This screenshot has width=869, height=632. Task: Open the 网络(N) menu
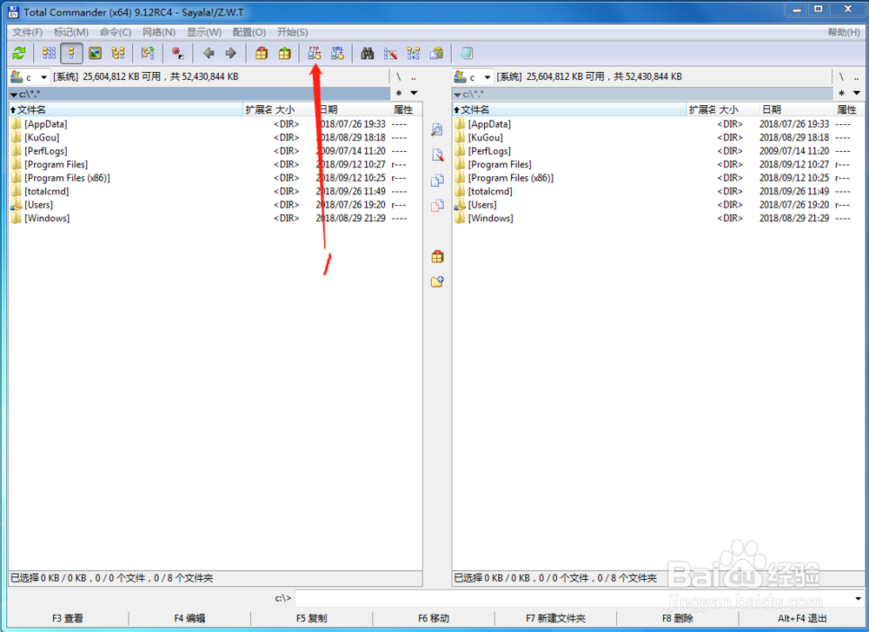pyautogui.click(x=159, y=32)
